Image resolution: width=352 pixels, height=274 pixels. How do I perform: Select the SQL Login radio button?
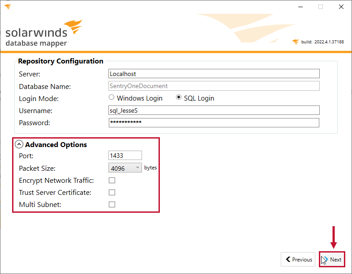pos(179,97)
